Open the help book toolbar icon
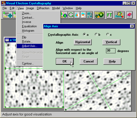 pos(129,15)
